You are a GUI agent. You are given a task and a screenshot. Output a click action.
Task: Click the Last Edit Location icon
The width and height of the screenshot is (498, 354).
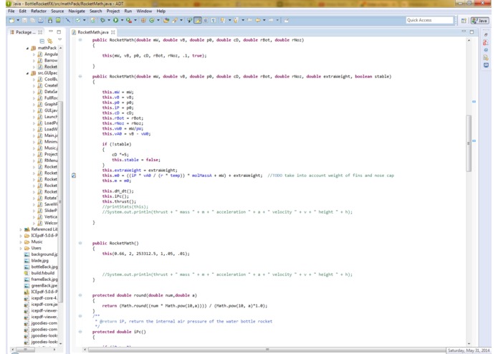(x=249, y=20)
